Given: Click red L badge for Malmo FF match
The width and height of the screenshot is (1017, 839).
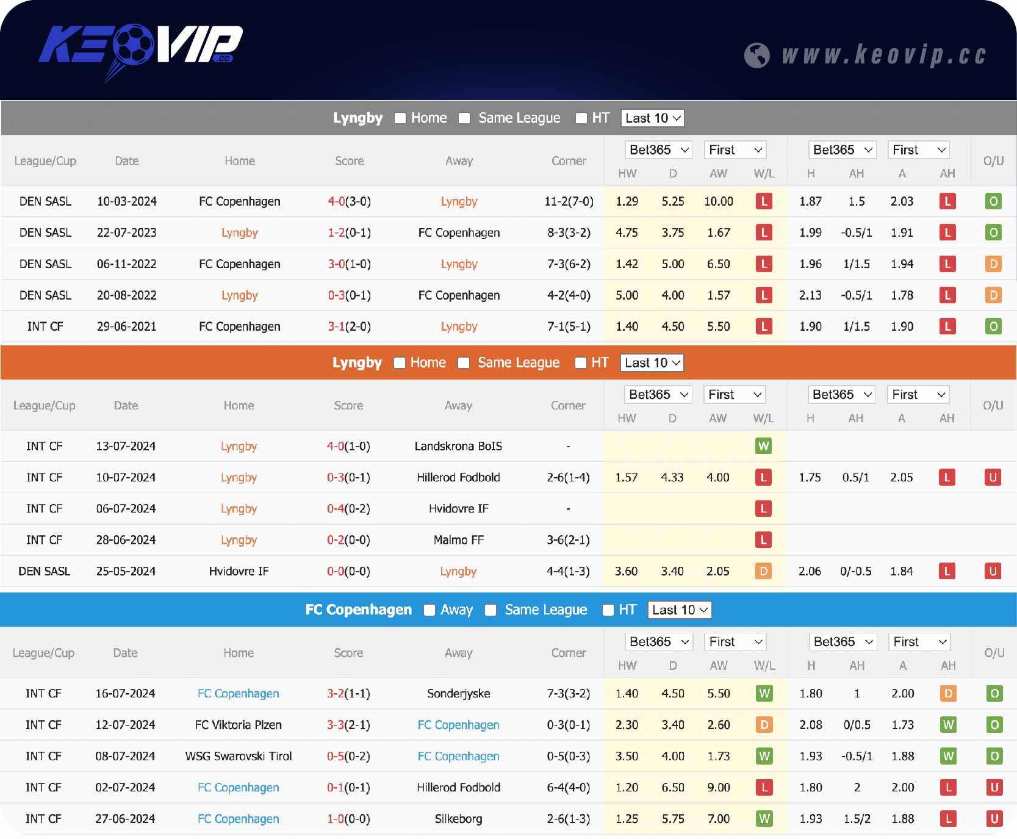Looking at the screenshot, I should point(763,540).
